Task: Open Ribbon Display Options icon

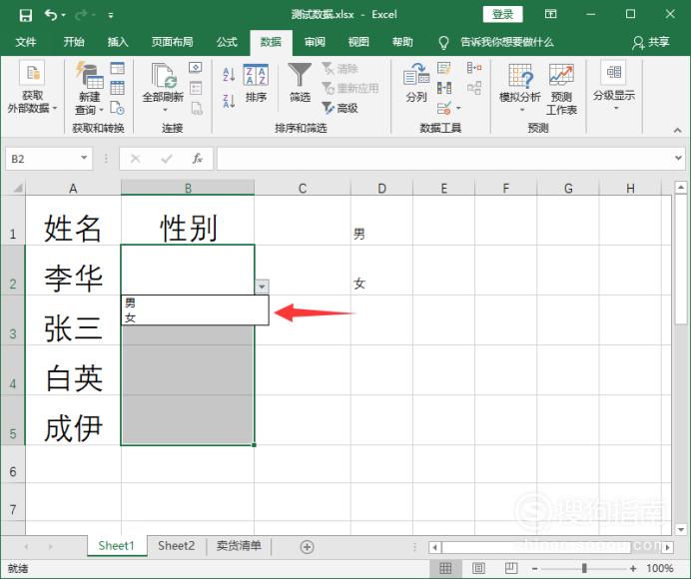Action: (x=550, y=14)
